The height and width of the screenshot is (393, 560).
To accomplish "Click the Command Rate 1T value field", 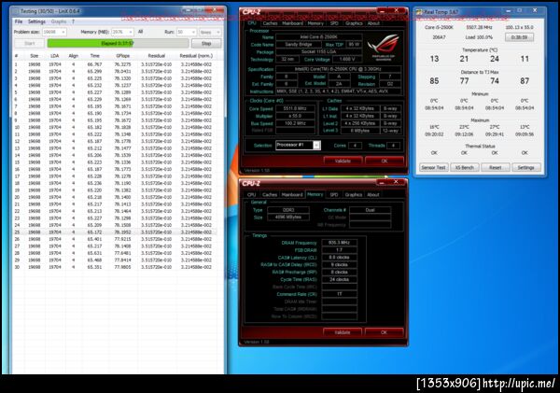I will (340, 294).
